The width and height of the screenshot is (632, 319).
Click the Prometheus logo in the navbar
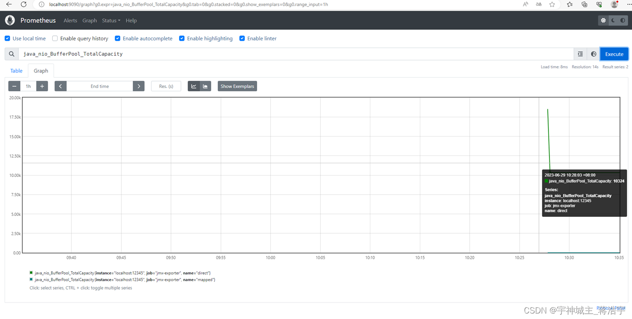click(10, 20)
